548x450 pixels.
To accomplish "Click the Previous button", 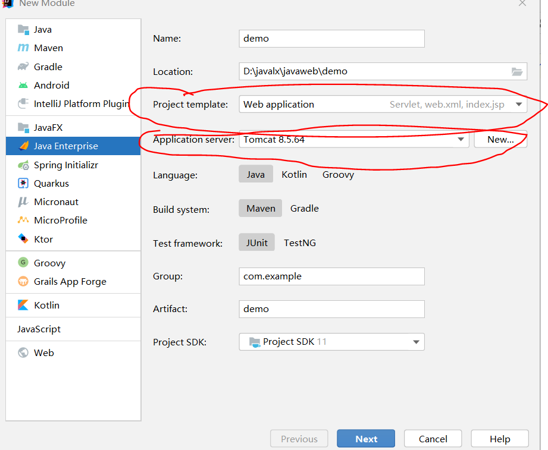I will pyautogui.click(x=299, y=439).
